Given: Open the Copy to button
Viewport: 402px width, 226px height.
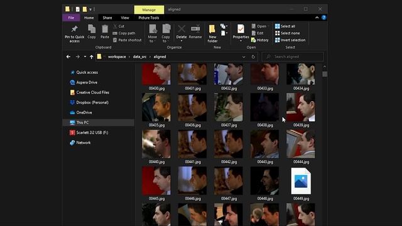Looking at the screenshot, I should click(x=166, y=33).
